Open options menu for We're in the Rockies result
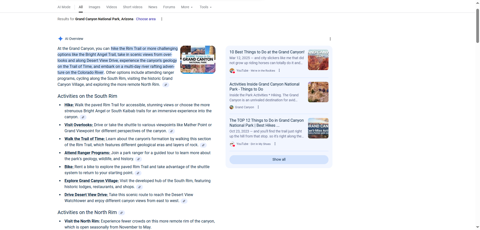 click(279, 71)
